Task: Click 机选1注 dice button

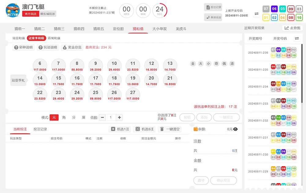Action: pyautogui.click(x=120, y=129)
